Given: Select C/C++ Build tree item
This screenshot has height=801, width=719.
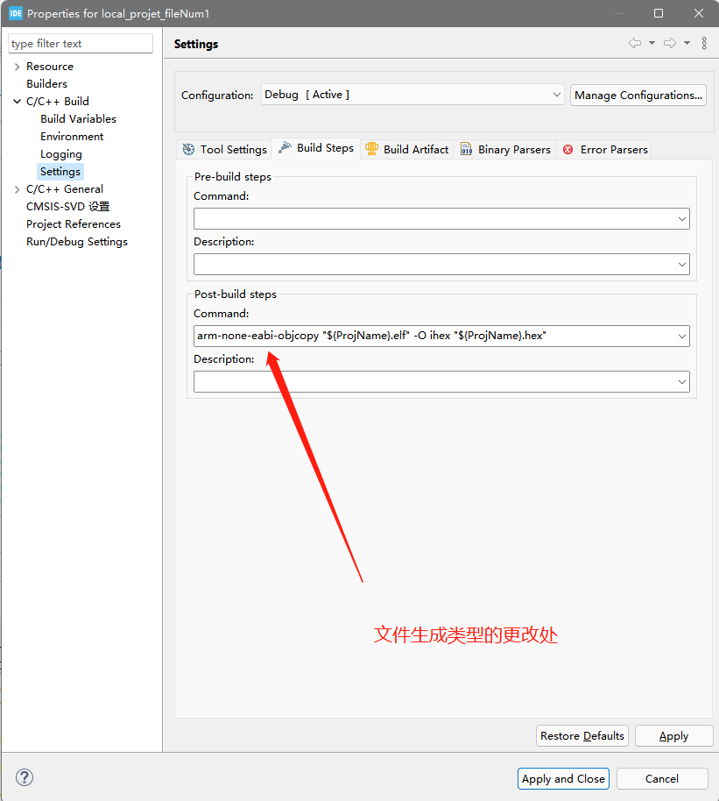Looking at the screenshot, I should coord(57,101).
